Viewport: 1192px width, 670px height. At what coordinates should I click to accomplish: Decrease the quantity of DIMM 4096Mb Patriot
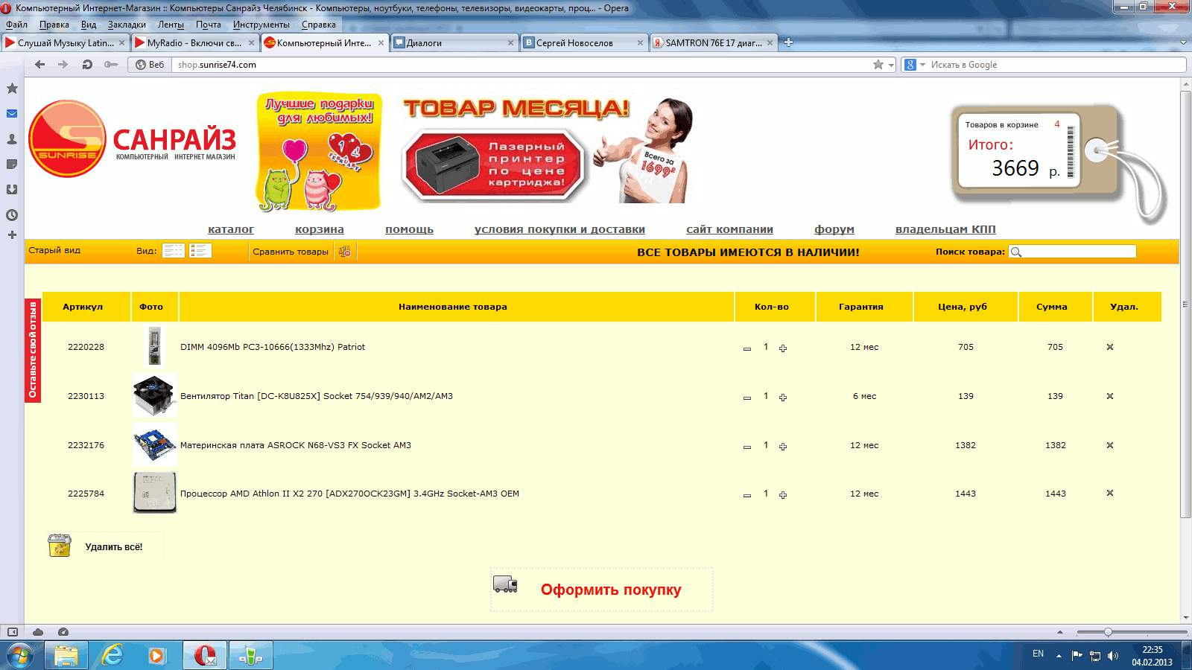(747, 348)
